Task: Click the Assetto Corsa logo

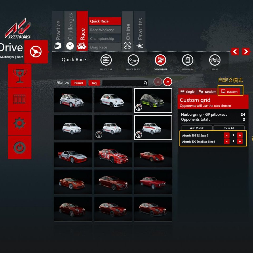Action: tap(18, 28)
